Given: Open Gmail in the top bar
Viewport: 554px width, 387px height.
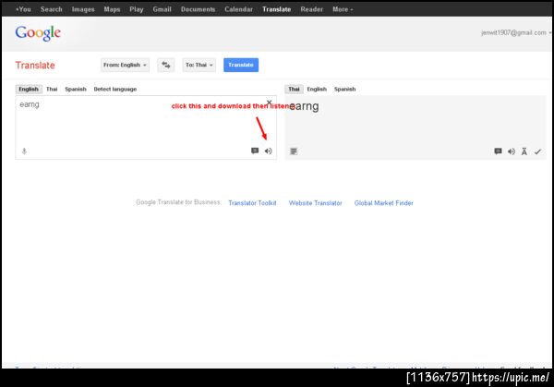Looking at the screenshot, I should click(x=163, y=9).
